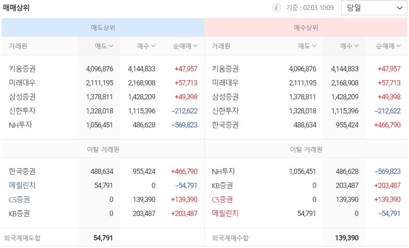
Task: Click 거래원 column header in 매도상위 table
Action: [x=18, y=46]
